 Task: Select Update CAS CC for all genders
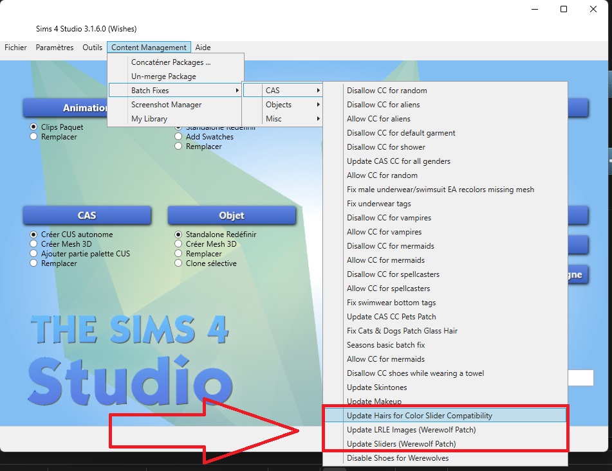[445, 161]
